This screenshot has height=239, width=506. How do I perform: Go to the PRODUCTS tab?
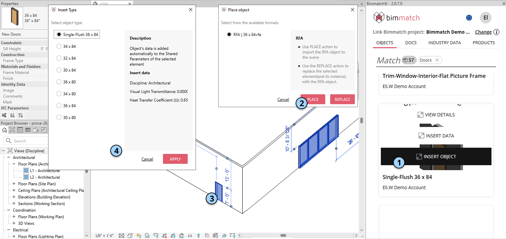pyautogui.click(x=484, y=43)
